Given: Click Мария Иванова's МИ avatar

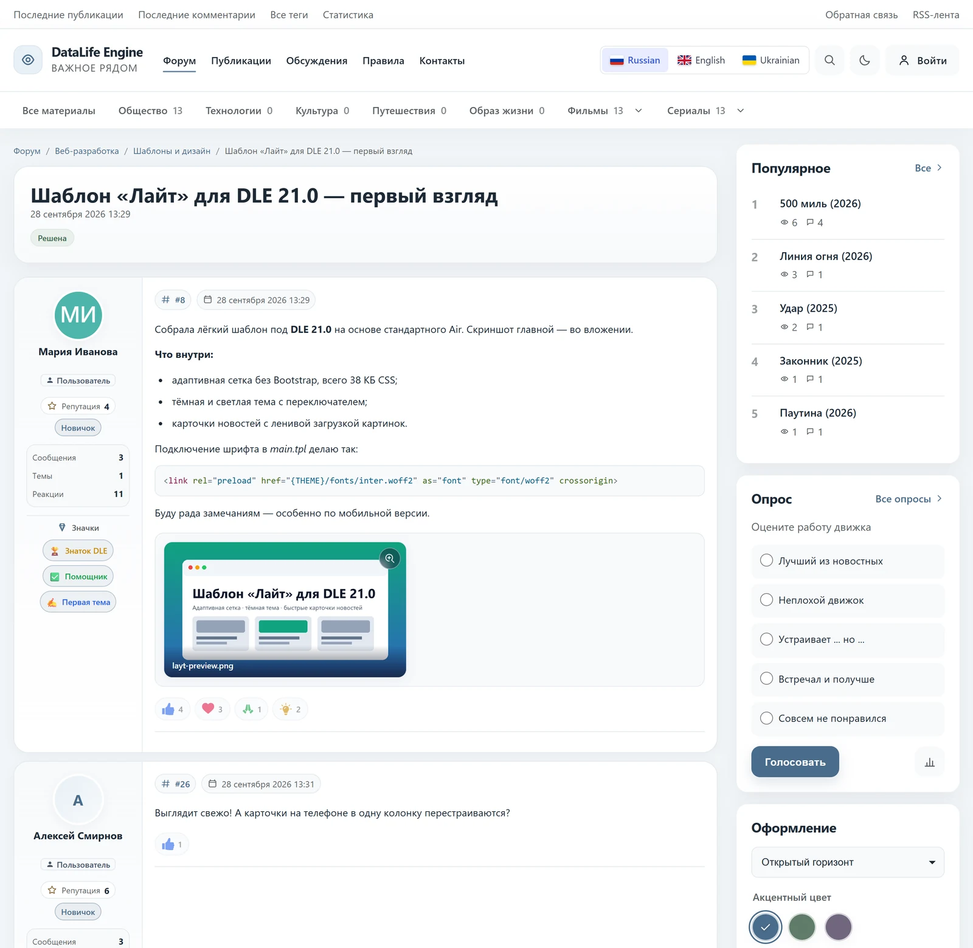Looking at the screenshot, I should pos(78,315).
